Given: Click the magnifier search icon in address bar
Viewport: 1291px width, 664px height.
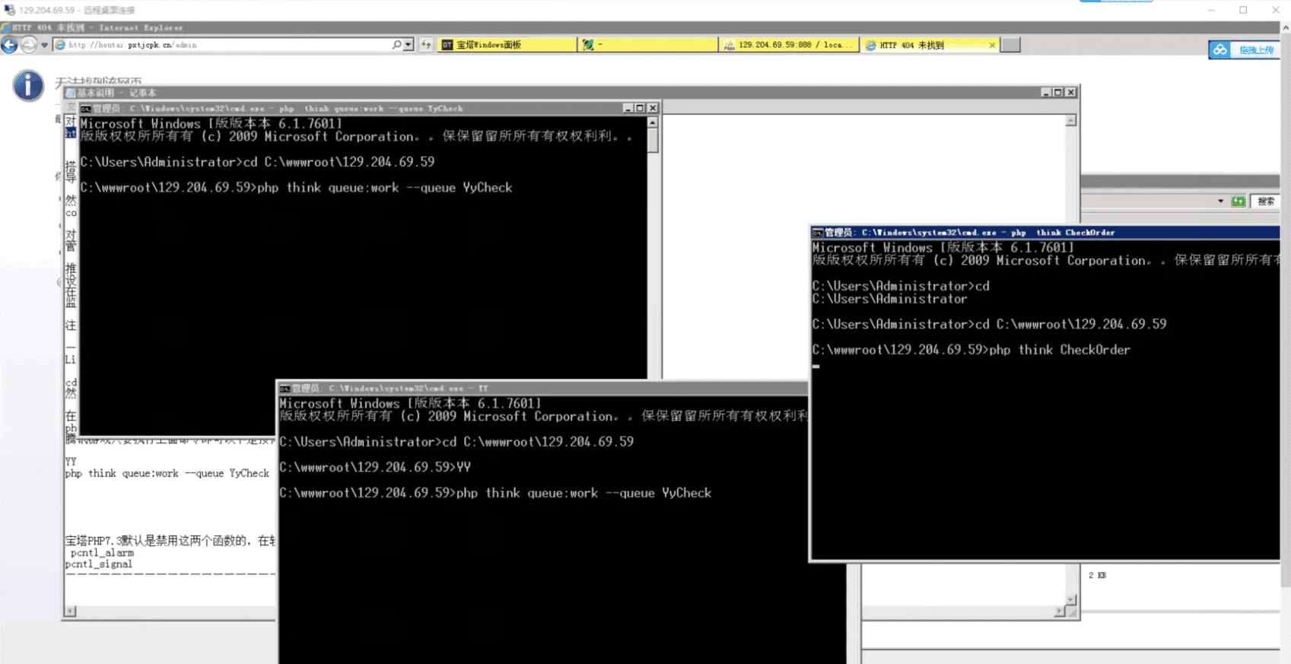Looking at the screenshot, I should [396, 45].
